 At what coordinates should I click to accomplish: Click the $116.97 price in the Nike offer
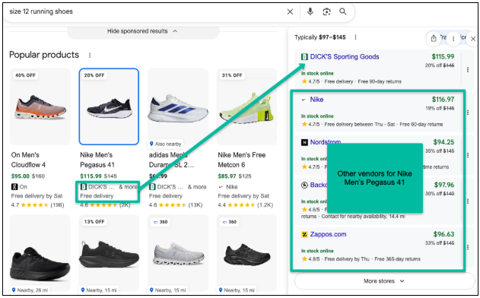coord(443,100)
